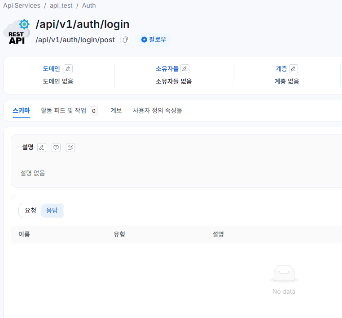Viewport: 342px width, 318px height.
Task: Switch schema view to 요청 (request)
Action: pos(31,211)
